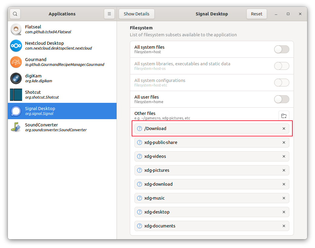Remove the xdg-pictures entry
This screenshot has height=248, width=315.
(284, 170)
